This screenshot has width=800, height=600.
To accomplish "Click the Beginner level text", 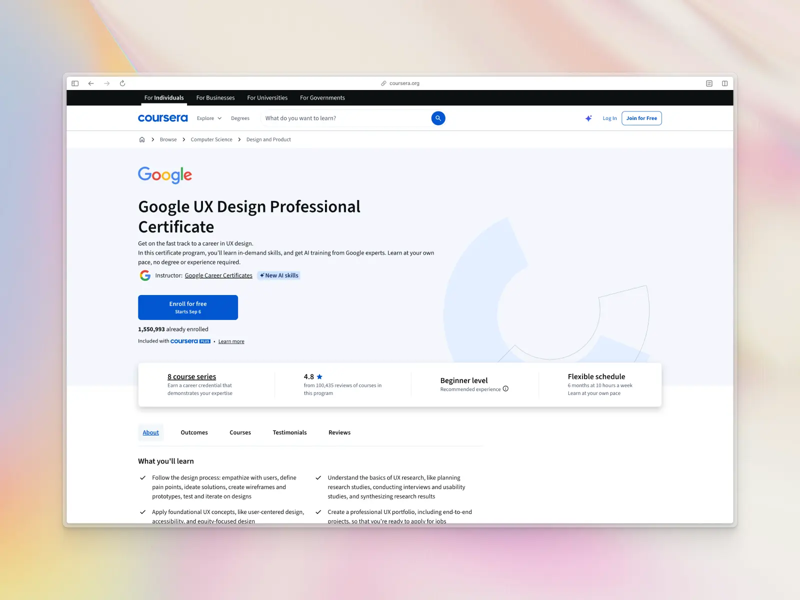I will [464, 380].
